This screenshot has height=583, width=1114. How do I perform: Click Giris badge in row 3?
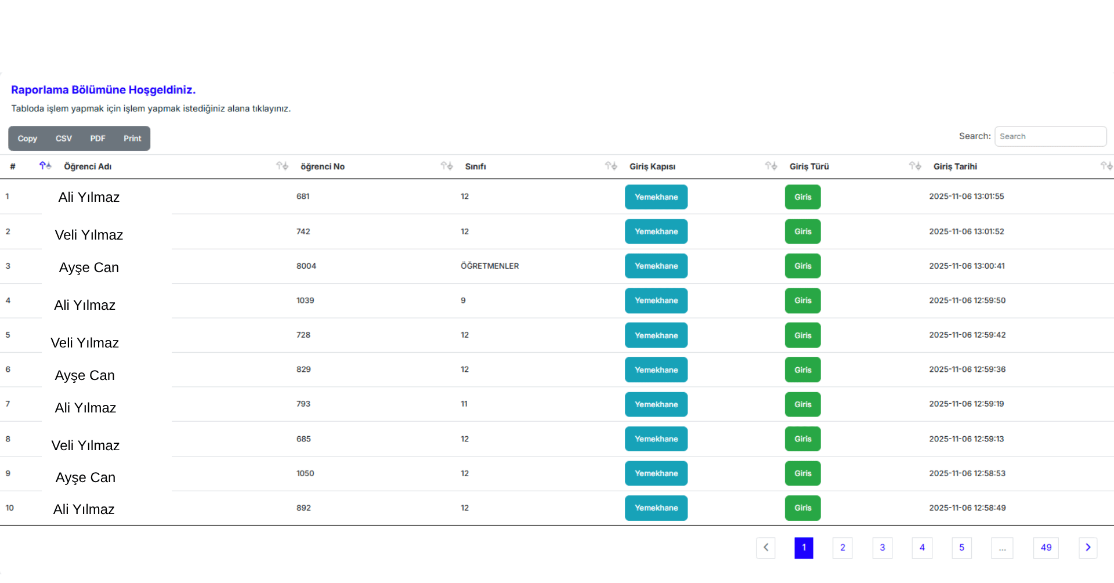click(803, 266)
